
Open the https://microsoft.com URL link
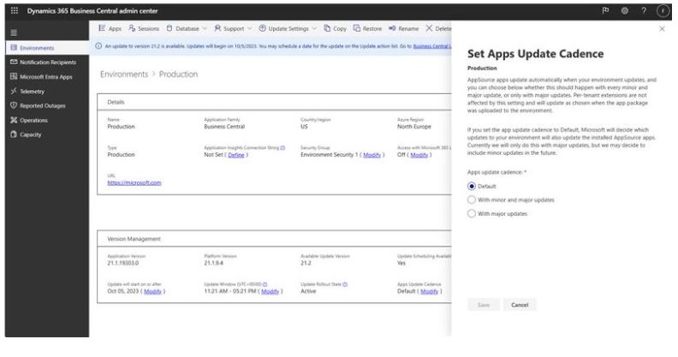[134, 182]
